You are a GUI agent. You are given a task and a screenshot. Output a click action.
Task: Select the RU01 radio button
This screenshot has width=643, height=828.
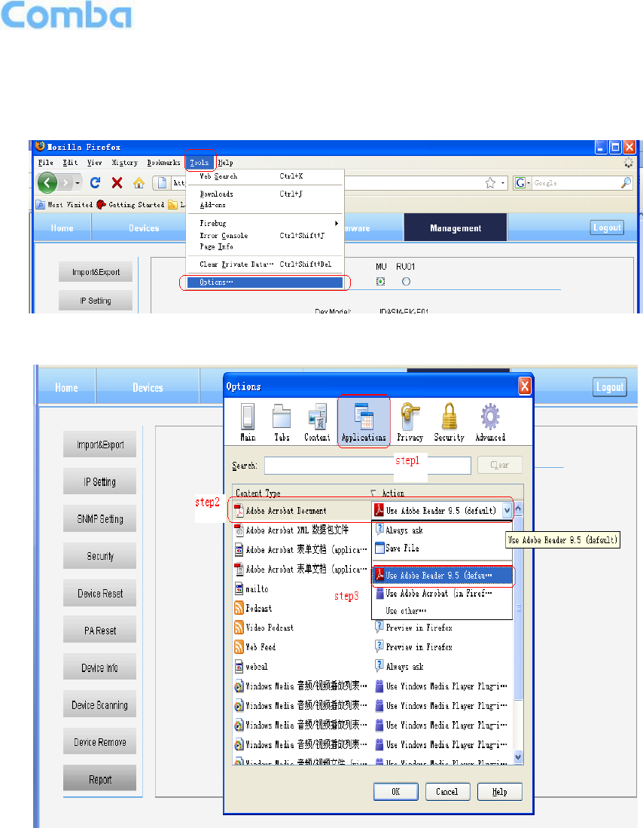[406, 282]
